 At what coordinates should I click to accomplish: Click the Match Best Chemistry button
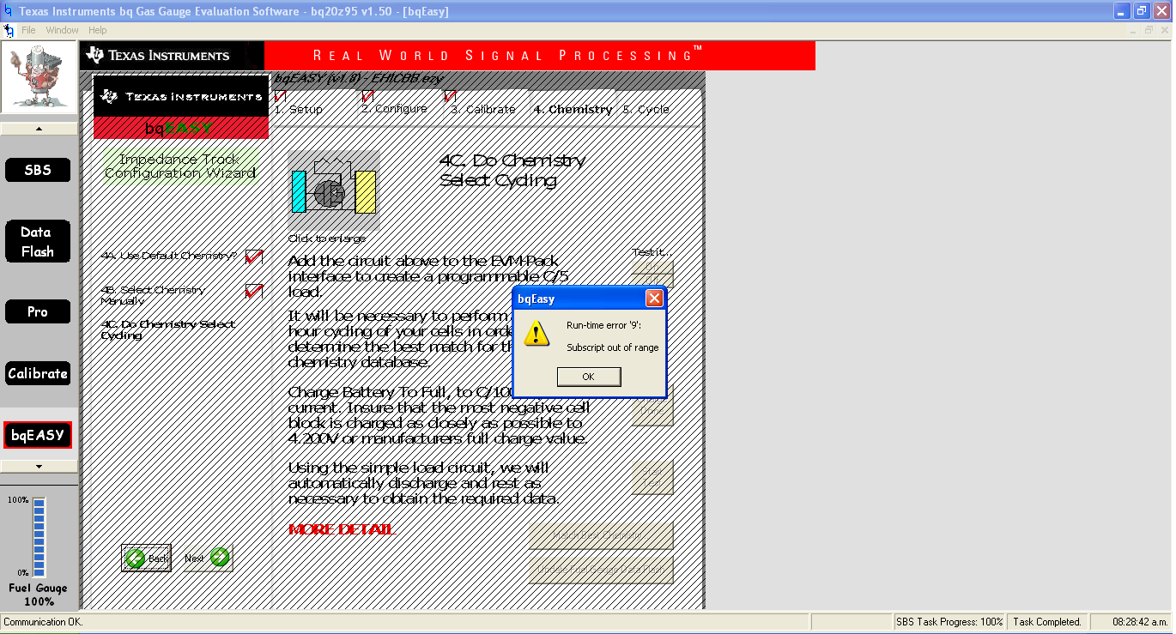coord(601,534)
